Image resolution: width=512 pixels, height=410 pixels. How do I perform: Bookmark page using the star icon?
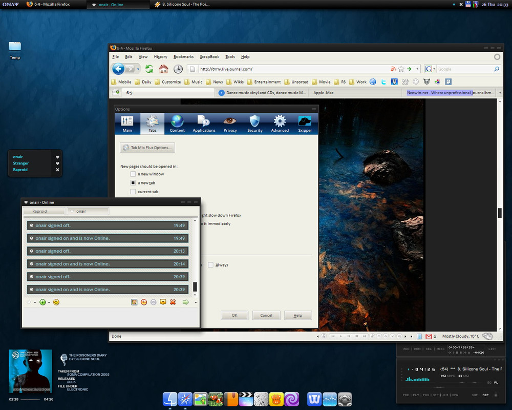[401, 69]
